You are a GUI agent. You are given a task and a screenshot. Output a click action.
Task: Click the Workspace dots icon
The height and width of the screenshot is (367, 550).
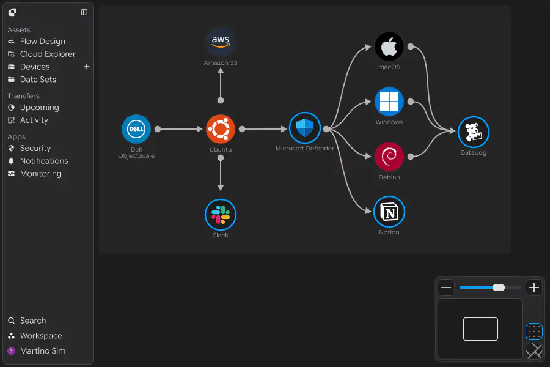pyautogui.click(x=11, y=336)
